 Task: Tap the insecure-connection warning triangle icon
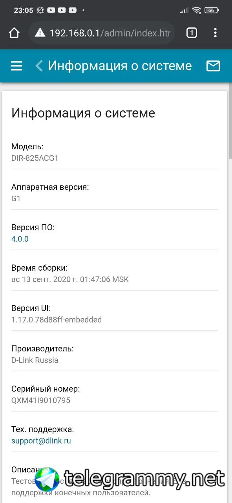coord(40,33)
